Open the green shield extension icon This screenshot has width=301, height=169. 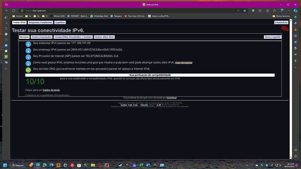coord(253,11)
